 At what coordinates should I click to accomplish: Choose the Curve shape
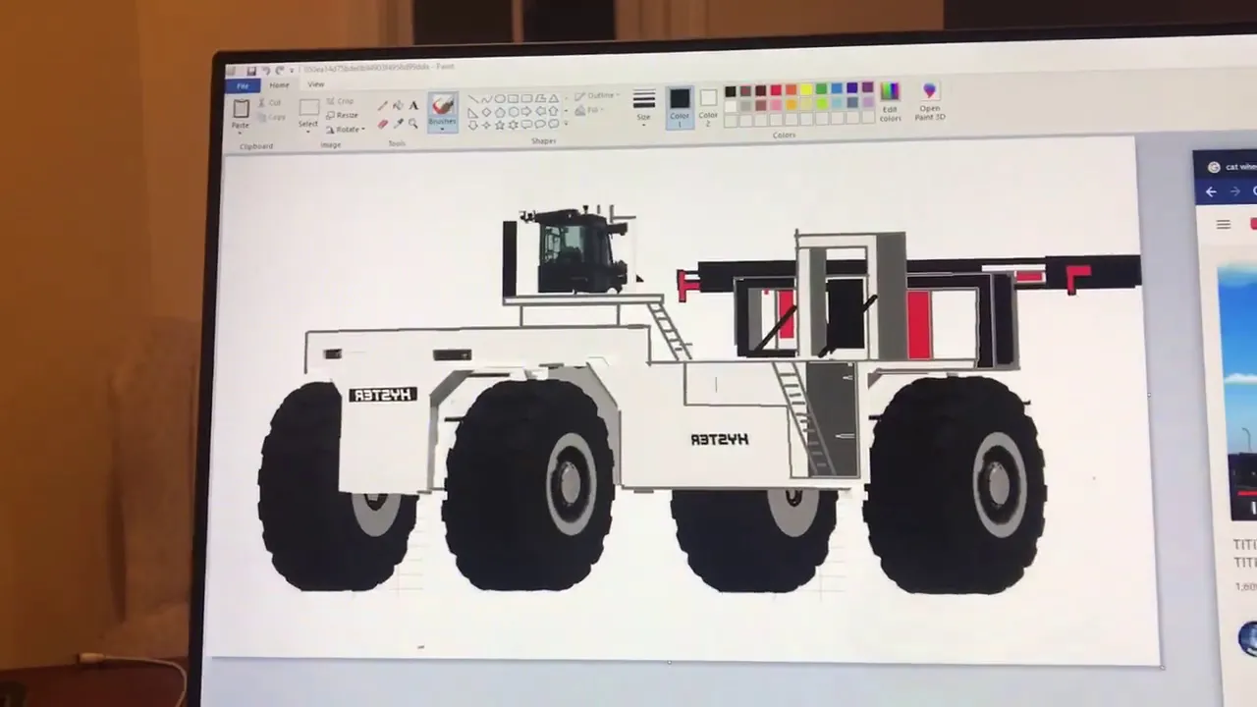[487, 98]
